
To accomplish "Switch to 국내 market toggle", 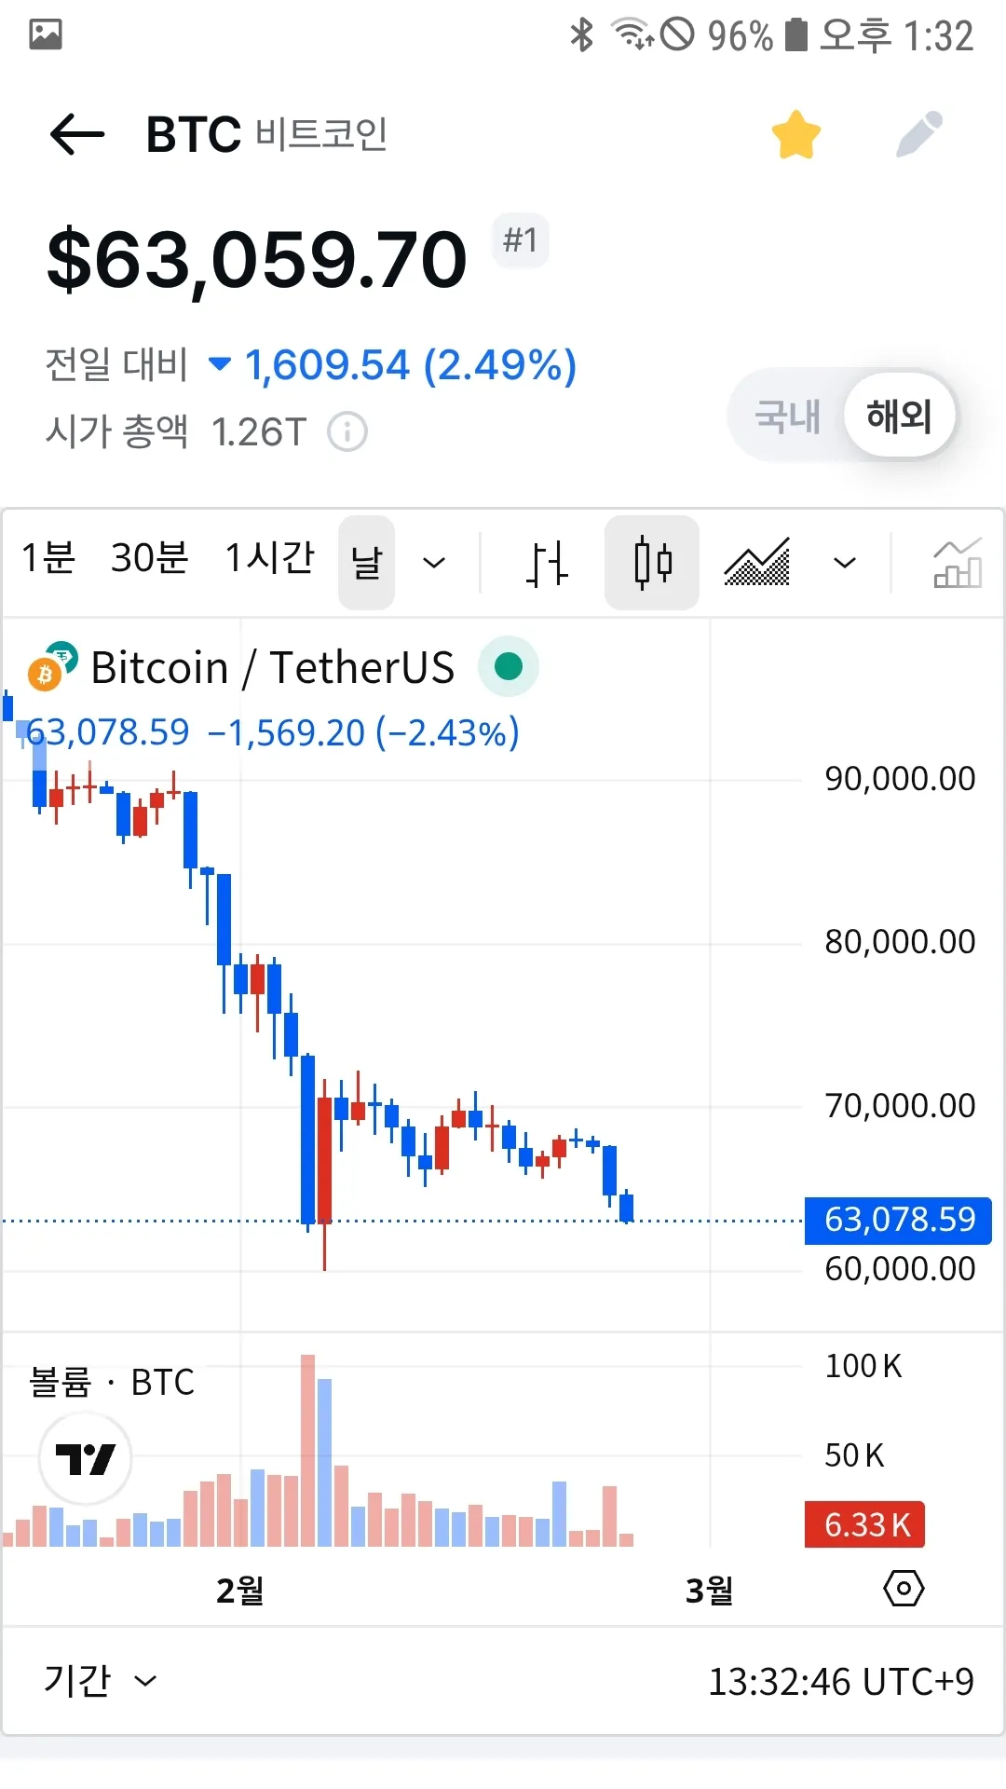I will click(787, 417).
